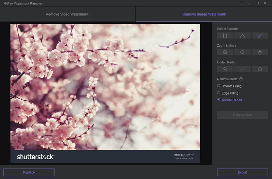Click the Export button
The width and height of the screenshot is (272, 179).
point(242,172)
